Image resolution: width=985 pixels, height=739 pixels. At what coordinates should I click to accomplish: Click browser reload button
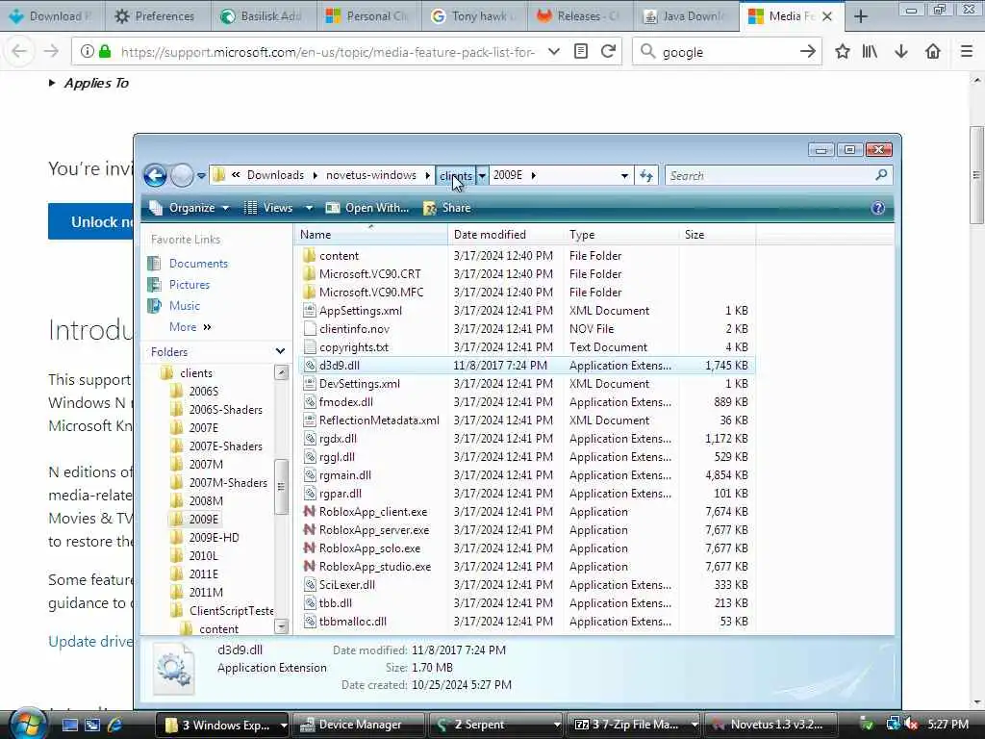pos(608,52)
